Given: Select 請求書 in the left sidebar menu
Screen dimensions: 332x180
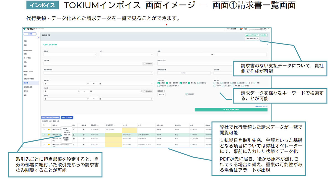Looking at the screenshot, I should point(26,83).
